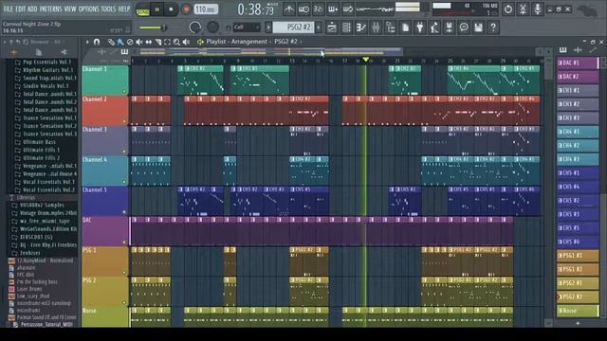The height and width of the screenshot is (341, 607).
Task: Click the add pattern plus button
Action: click(319, 27)
